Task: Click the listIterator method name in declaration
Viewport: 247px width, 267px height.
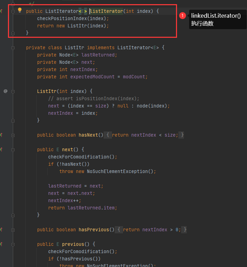Action: point(106,11)
